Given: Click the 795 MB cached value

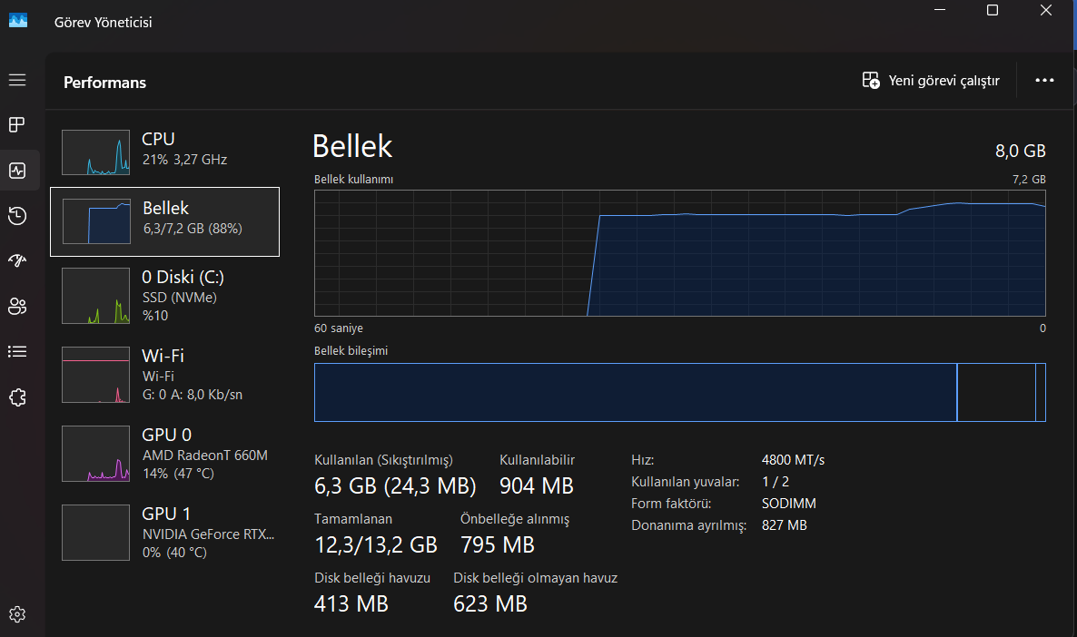Looking at the screenshot, I should click(498, 545).
